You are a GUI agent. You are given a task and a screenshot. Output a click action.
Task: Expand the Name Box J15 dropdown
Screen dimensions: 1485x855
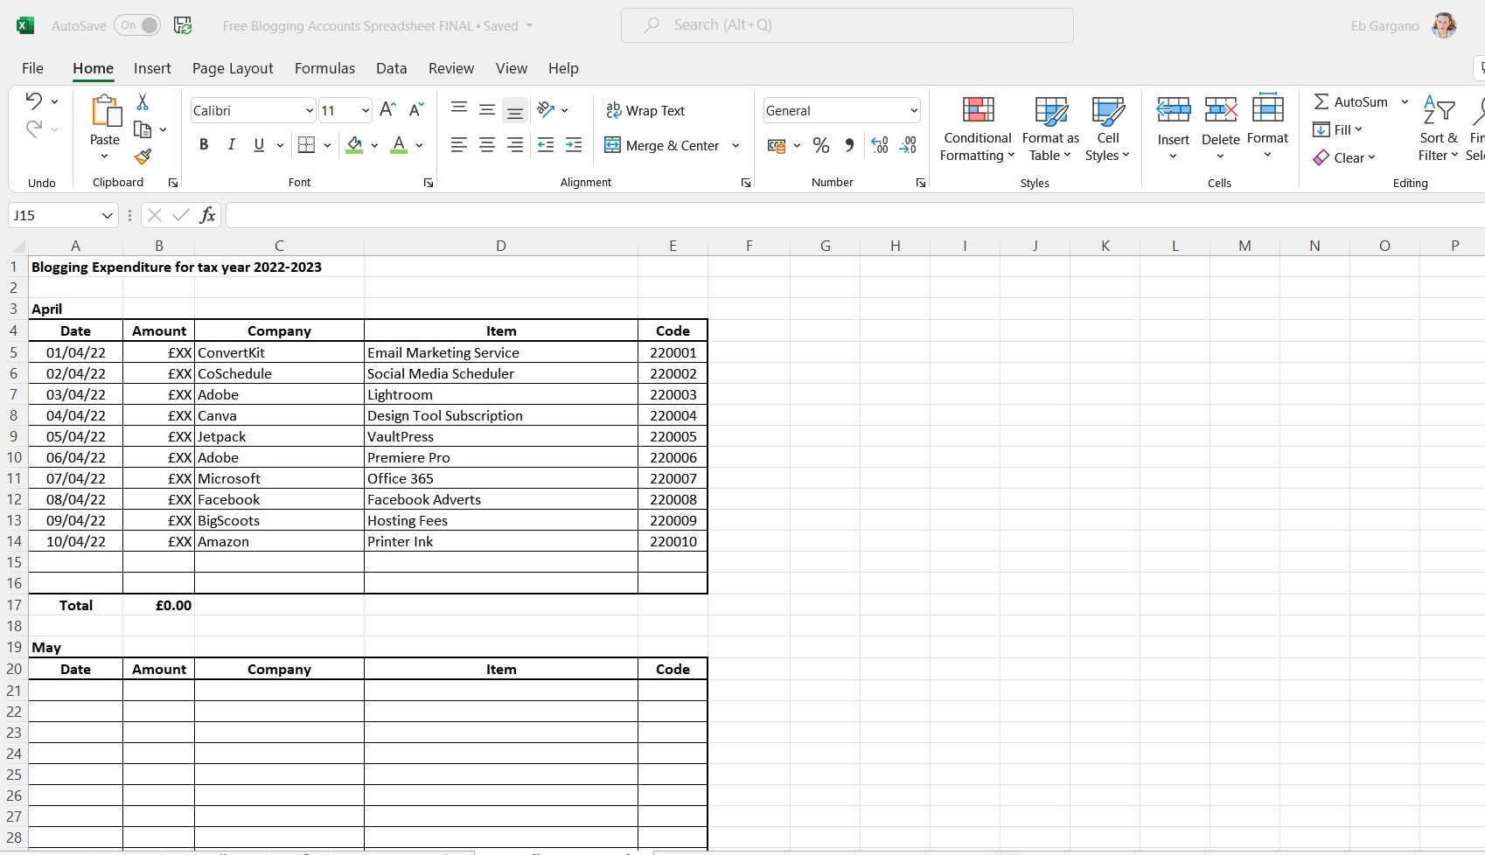[107, 215]
